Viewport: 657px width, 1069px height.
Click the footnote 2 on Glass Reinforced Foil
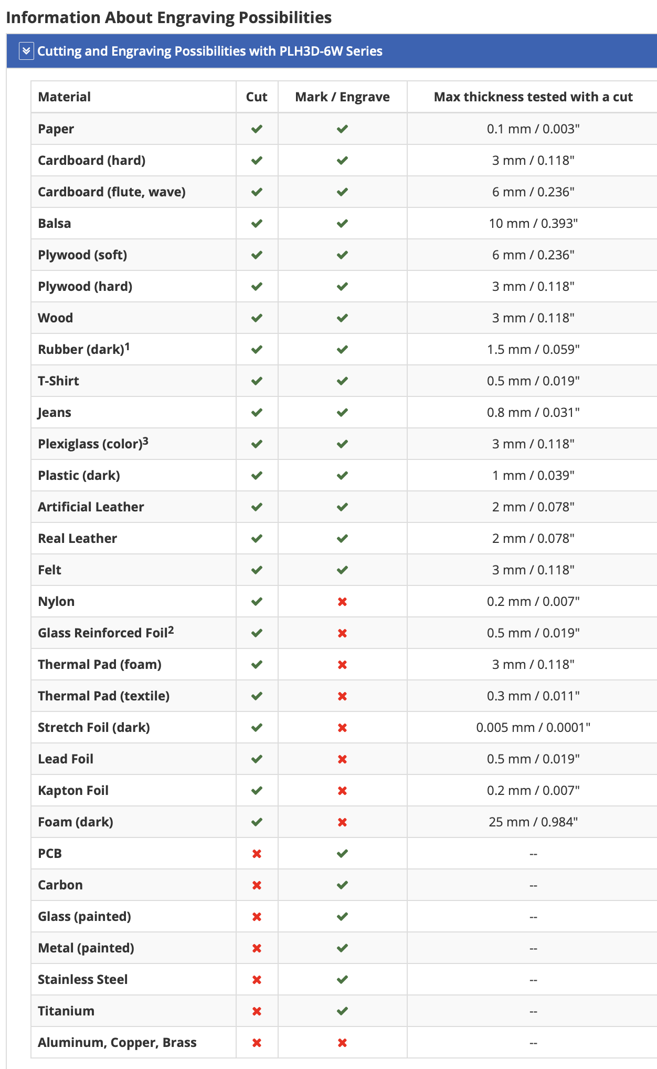coord(171,630)
